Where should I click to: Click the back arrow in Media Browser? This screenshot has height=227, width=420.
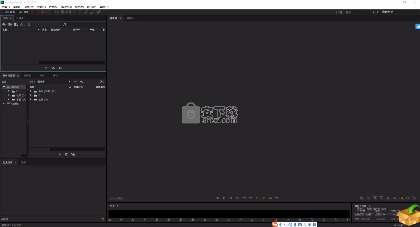(x=75, y=82)
